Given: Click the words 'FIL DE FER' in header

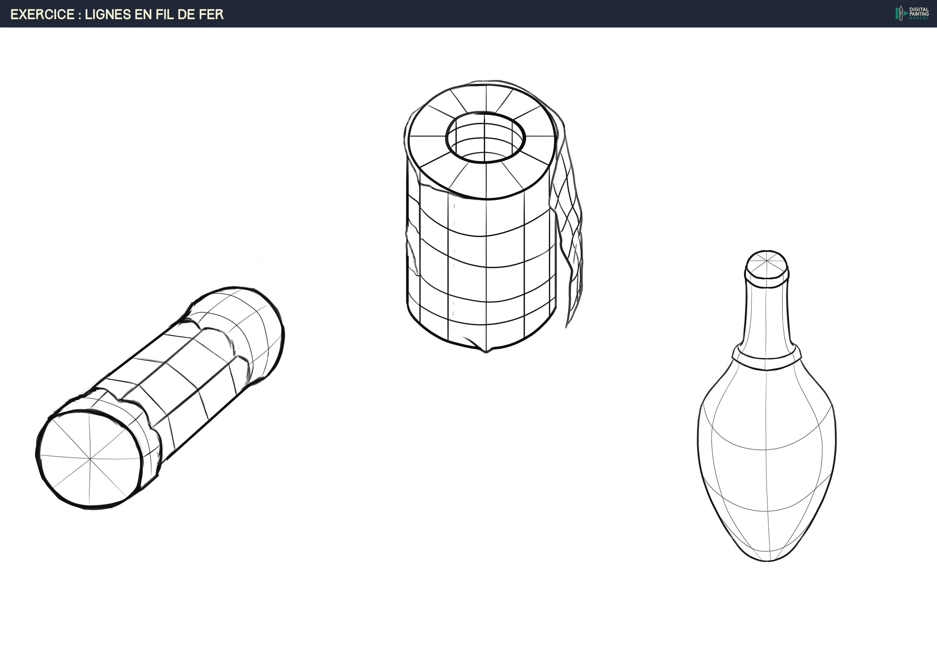Looking at the screenshot, I should point(190,14).
